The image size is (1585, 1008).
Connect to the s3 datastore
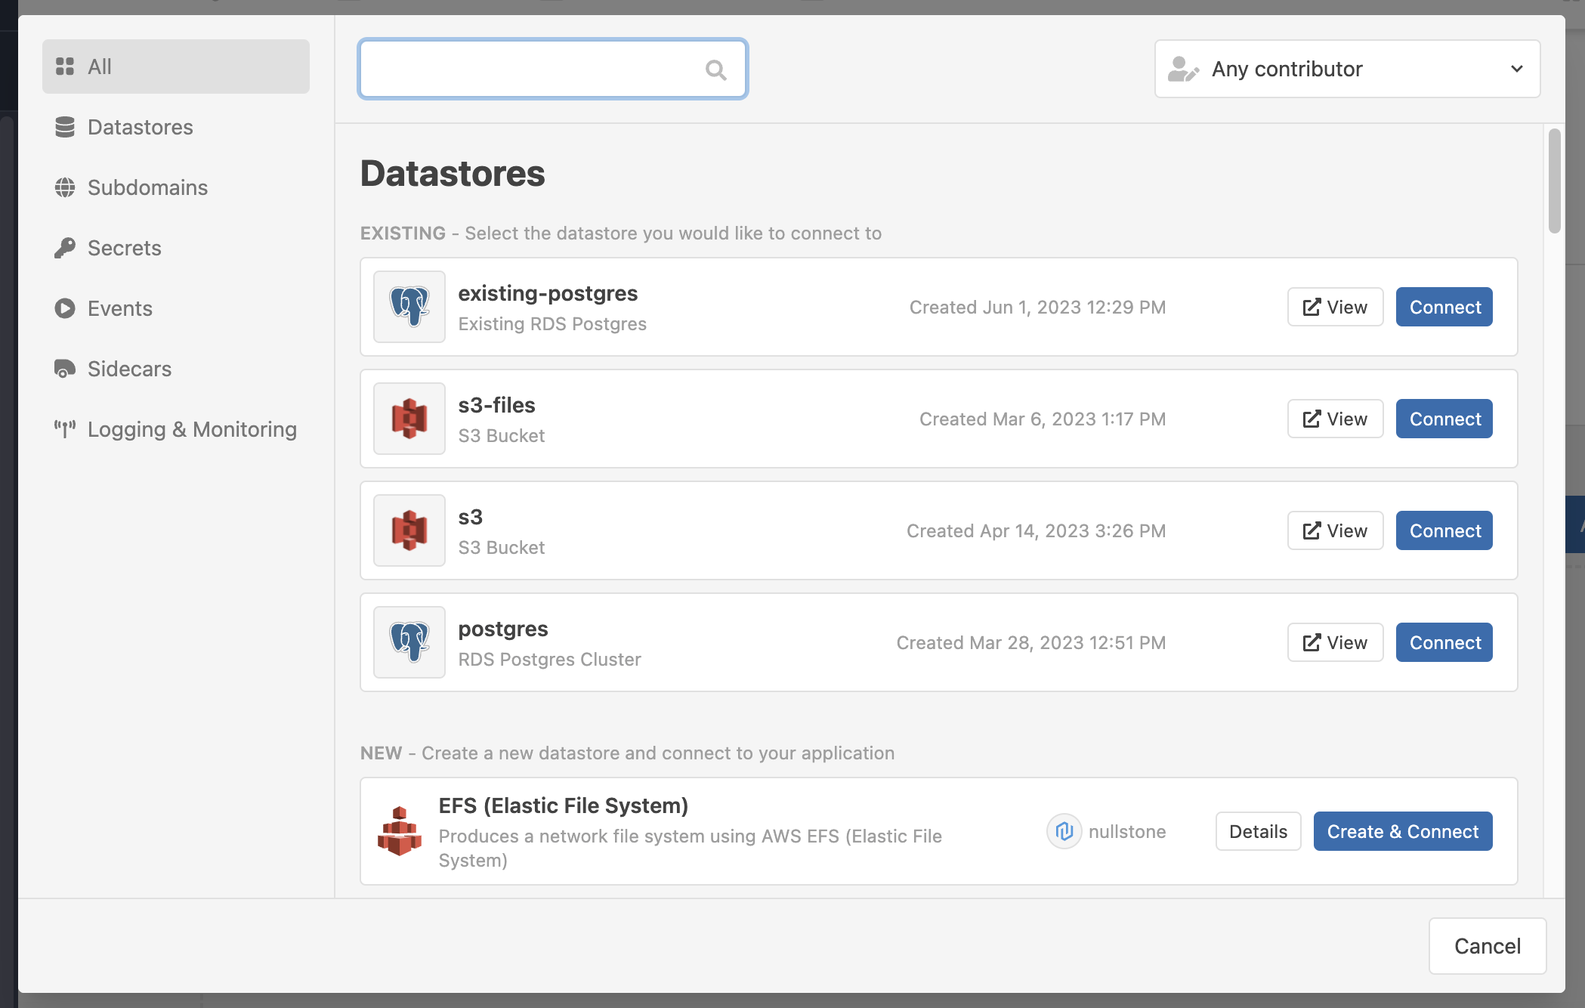pos(1444,530)
